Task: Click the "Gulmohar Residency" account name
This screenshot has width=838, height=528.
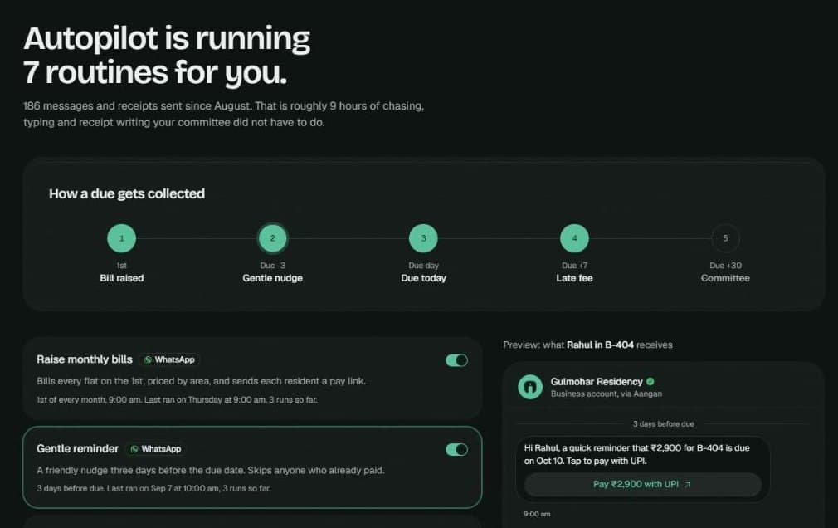Action: 597,381
